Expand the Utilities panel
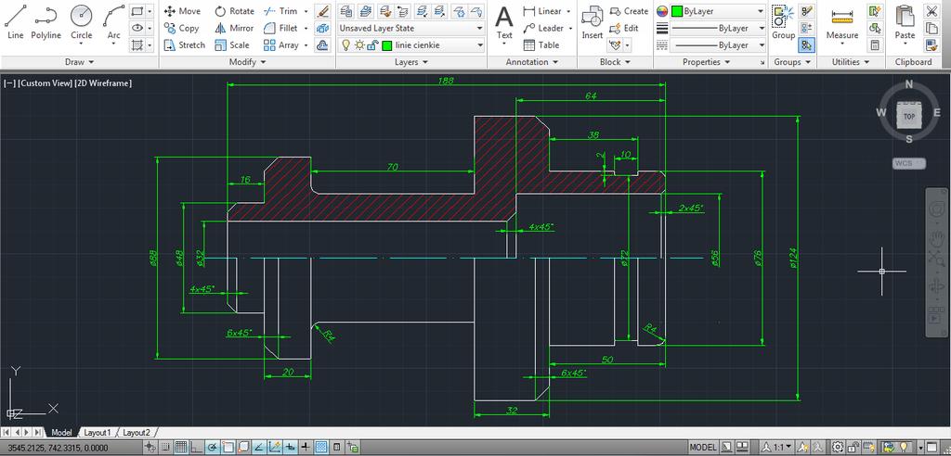Image resolution: width=951 pixels, height=456 pixels. (850, 62)
